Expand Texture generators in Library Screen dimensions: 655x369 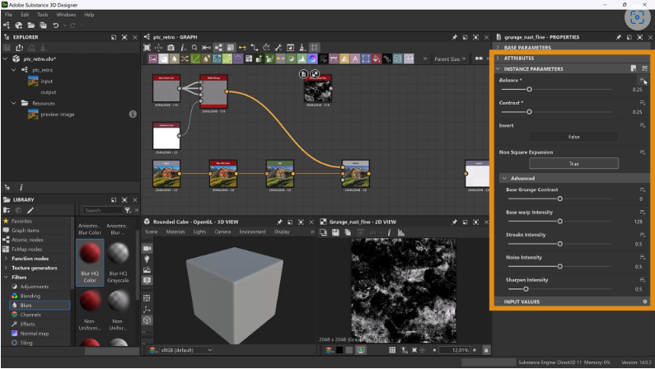point(6,268)
